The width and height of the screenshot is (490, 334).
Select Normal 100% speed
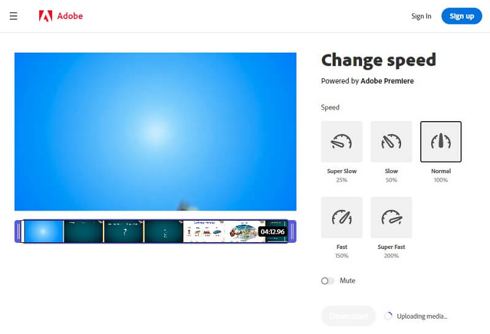click(x=441, y=142)
